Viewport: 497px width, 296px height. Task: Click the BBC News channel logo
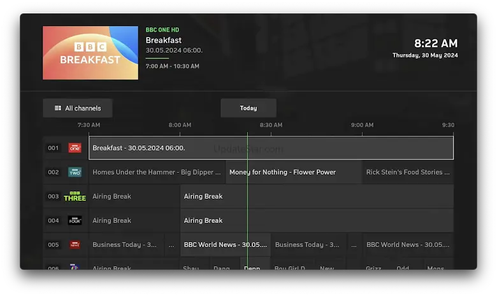[75, 245]
